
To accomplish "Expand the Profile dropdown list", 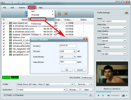I will tap(72, 84).
